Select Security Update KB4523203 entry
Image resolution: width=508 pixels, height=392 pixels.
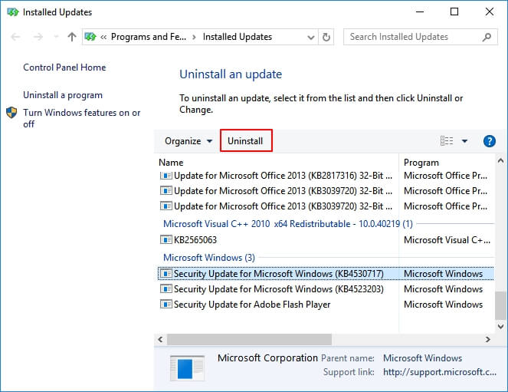click(x=279, y=289)
